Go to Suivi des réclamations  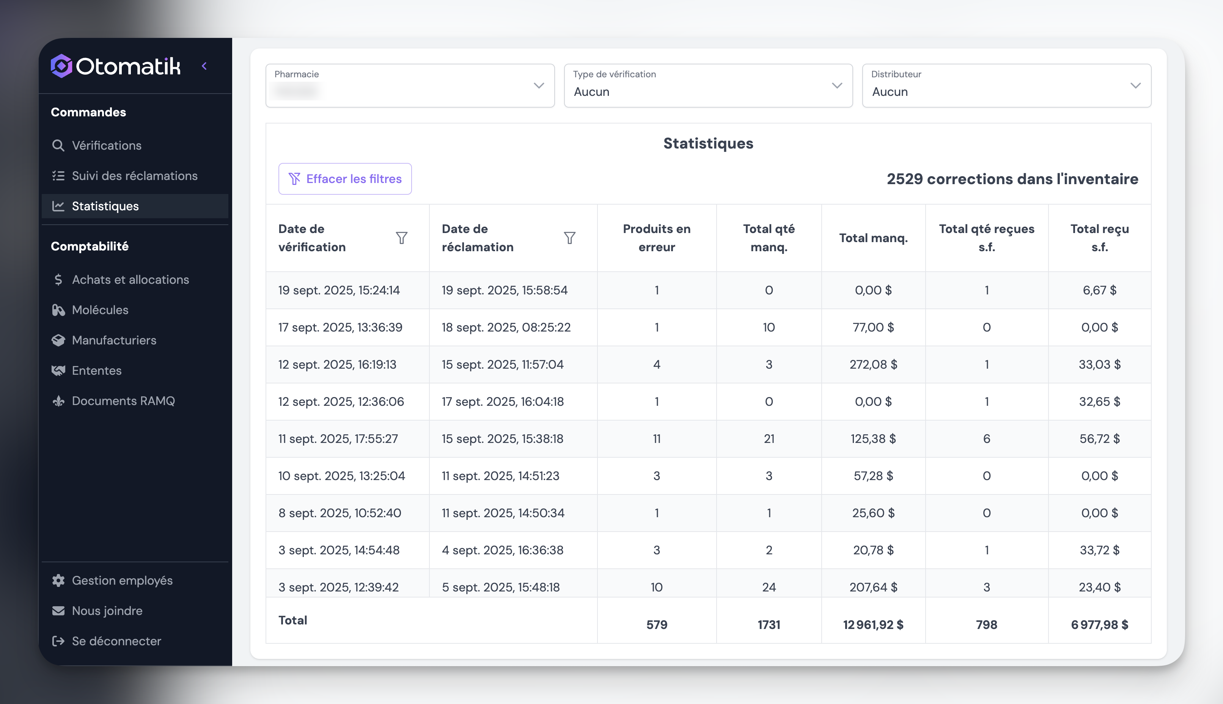coord(134,176)
